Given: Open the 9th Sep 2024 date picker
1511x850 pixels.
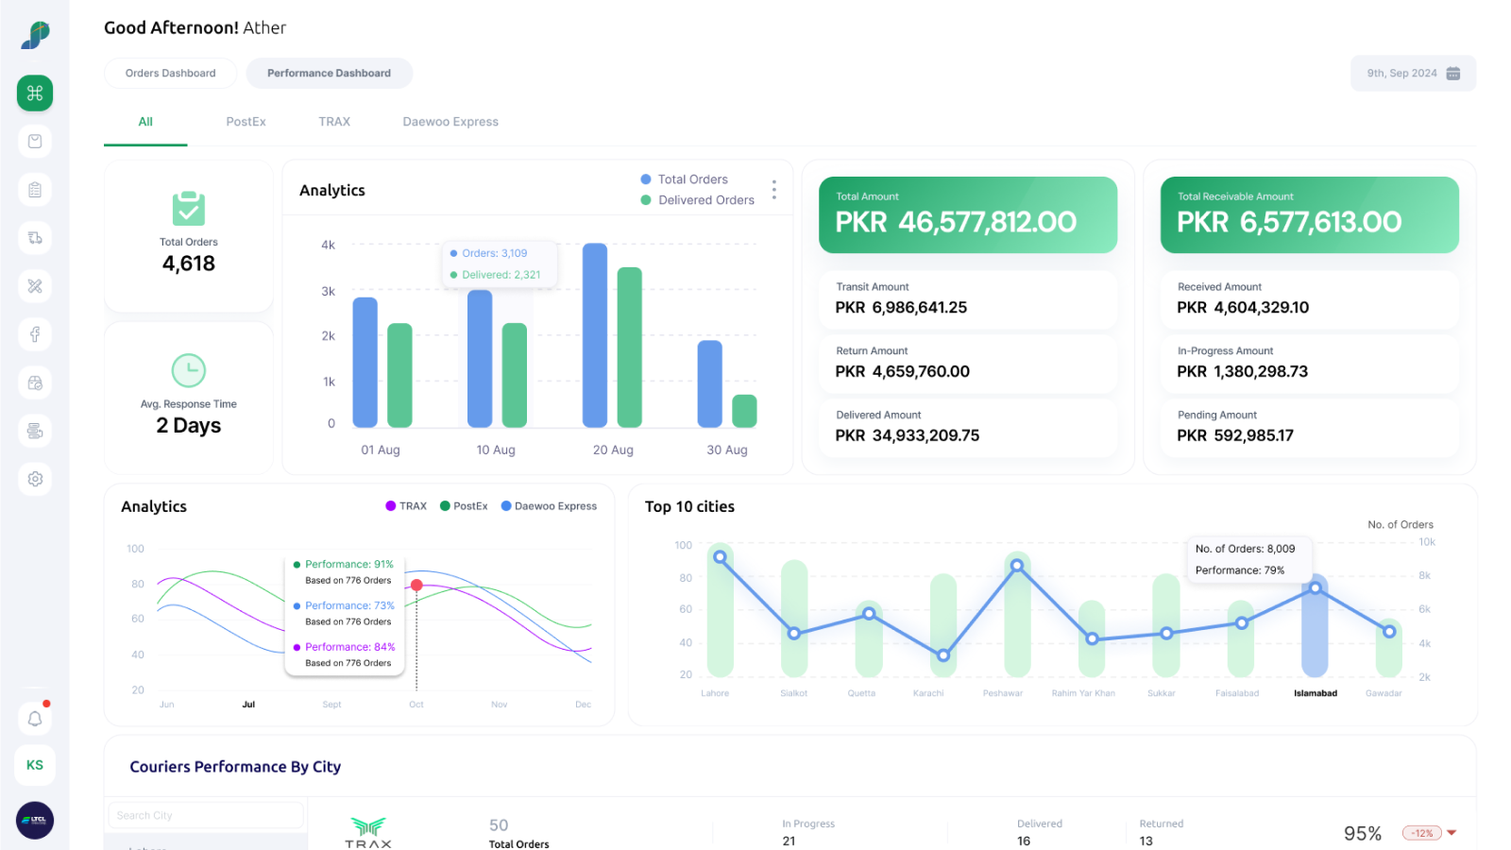Looking at the screenshot, I should pos(1412,73).
